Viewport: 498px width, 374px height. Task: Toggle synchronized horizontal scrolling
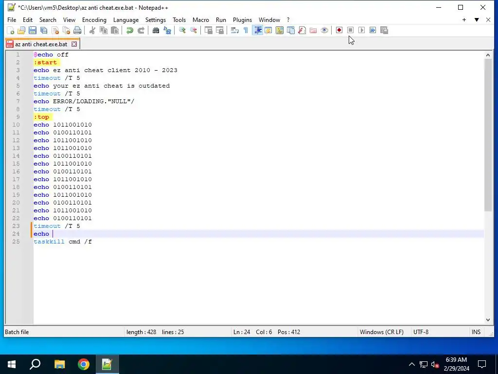click(219, 30)
